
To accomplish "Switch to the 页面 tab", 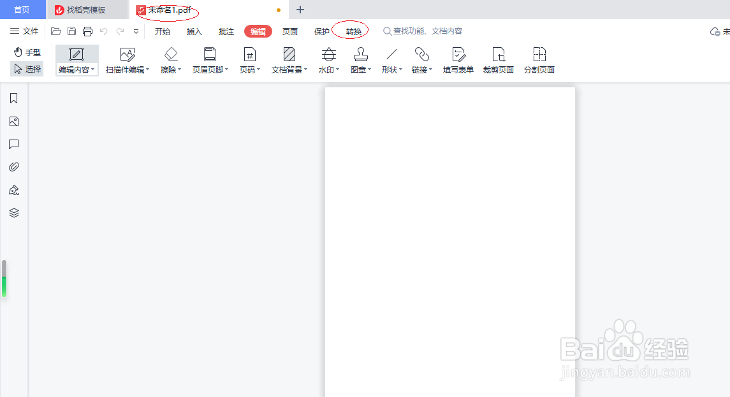I will click(290, 31).
